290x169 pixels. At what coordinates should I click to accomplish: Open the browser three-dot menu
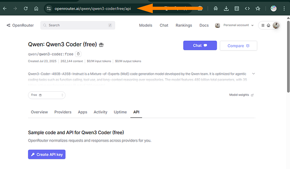[x=284, y=9]
